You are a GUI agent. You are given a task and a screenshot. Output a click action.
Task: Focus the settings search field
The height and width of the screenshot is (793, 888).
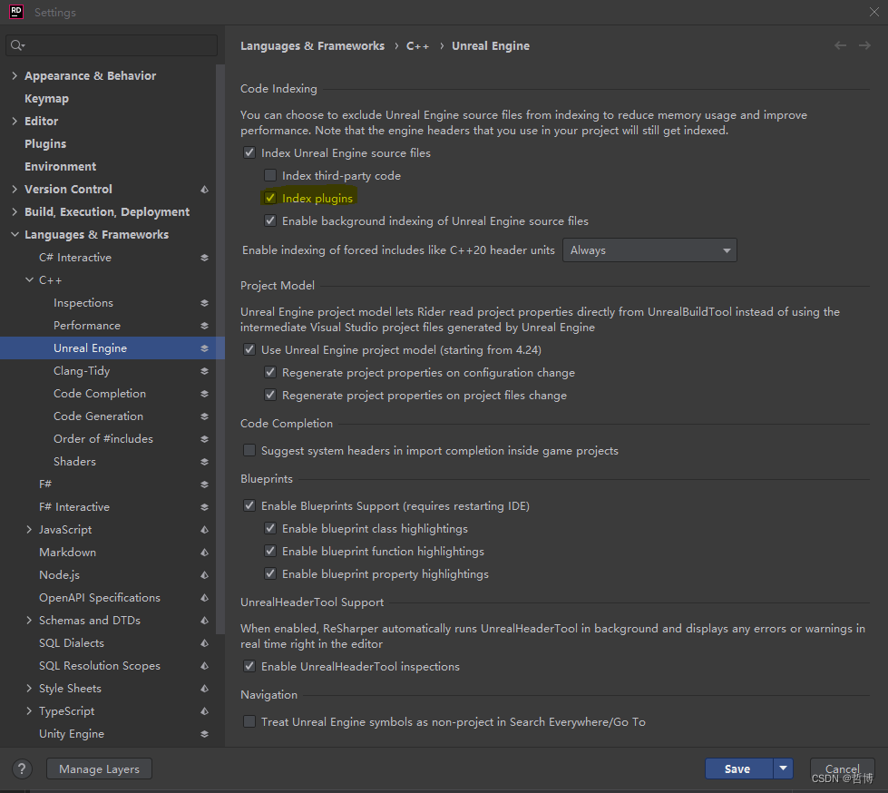click(112, 45)
